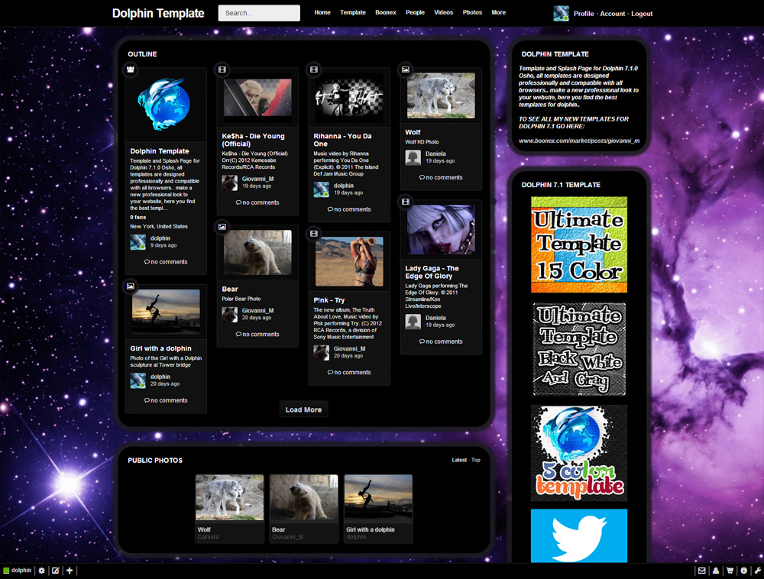764x579 pixels.
Task: Open Rihanna - You Da One title
Action: (x=342, y=140)
